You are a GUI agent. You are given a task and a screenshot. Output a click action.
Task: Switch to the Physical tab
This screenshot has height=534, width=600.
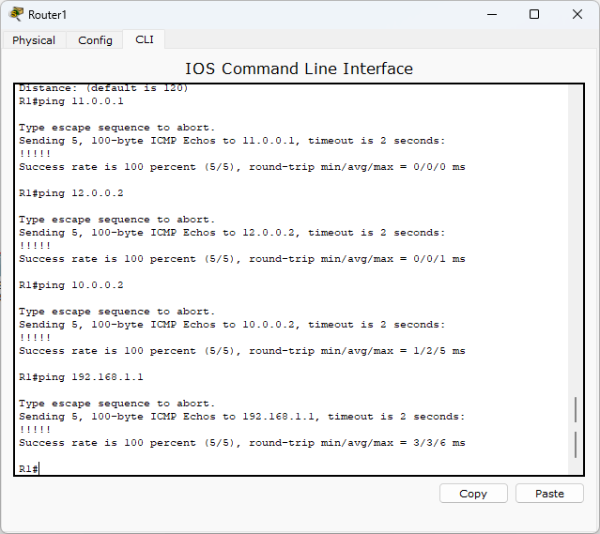click(34, 40)
